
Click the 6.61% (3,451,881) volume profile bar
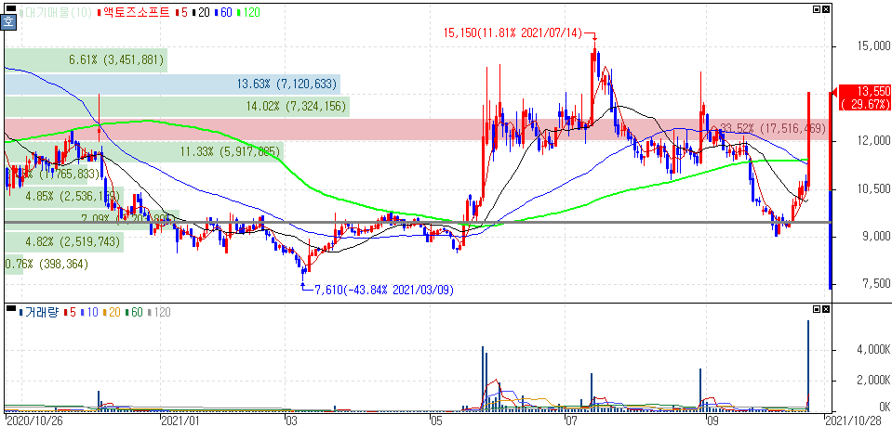86,60
